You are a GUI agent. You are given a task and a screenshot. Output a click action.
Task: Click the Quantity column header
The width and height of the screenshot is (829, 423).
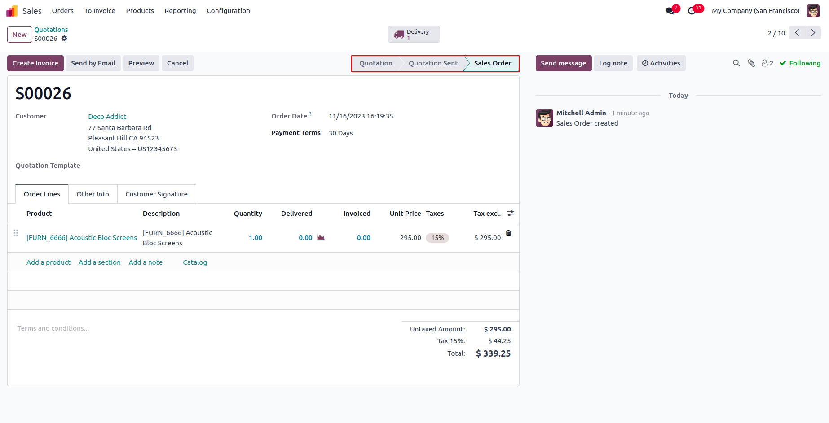(248, 214)
